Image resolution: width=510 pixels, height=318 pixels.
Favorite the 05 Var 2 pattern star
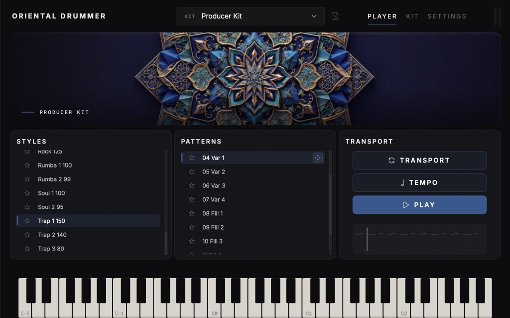click(192, 172)
